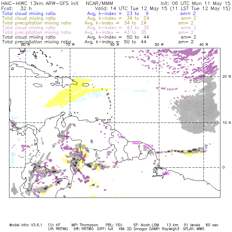Click the '(11 LST Tue 12 May 15)' local time
The image size is (232, 232).
(200, 8)
